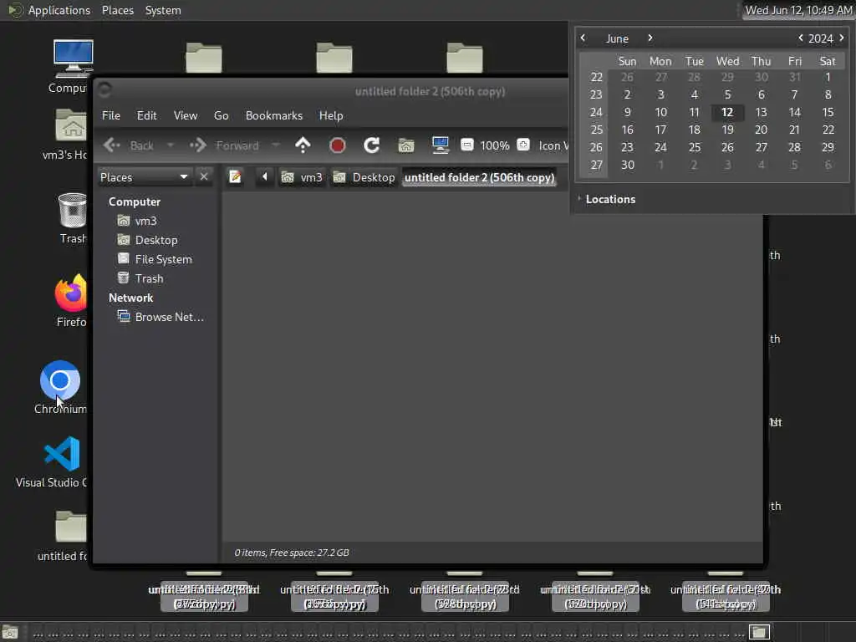Open the Edit menu
The width and height of the screenshot is (856, 642).
tap(146, 115)
